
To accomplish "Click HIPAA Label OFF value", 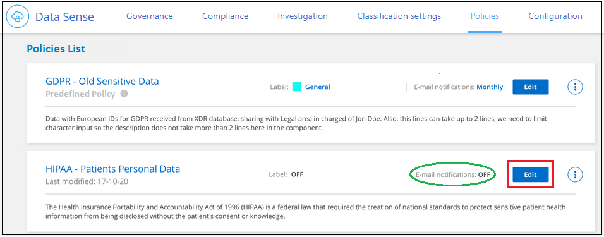I will 297,174.
